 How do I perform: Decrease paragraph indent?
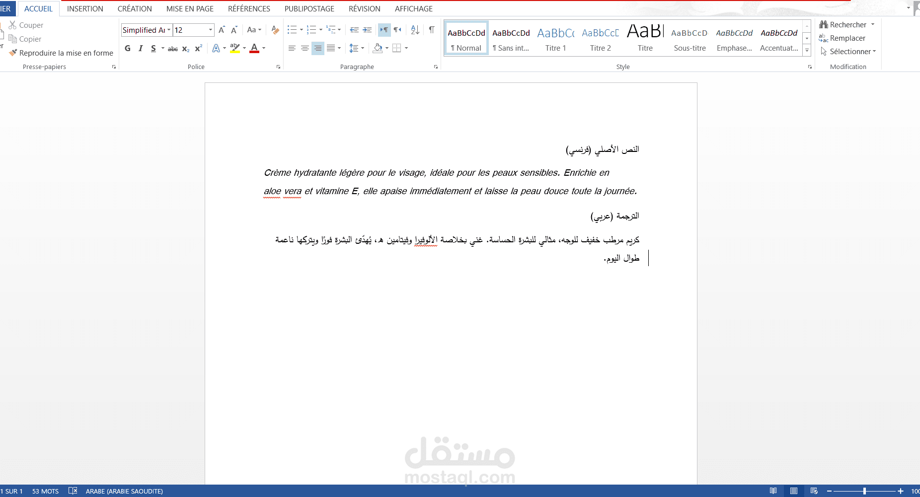pyautogui.click(x=354, y=30)
